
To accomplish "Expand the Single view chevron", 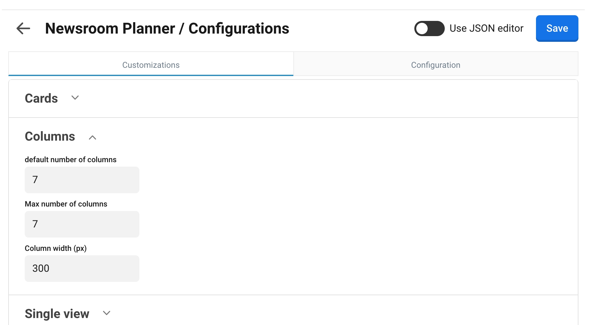I will [107, 313].
